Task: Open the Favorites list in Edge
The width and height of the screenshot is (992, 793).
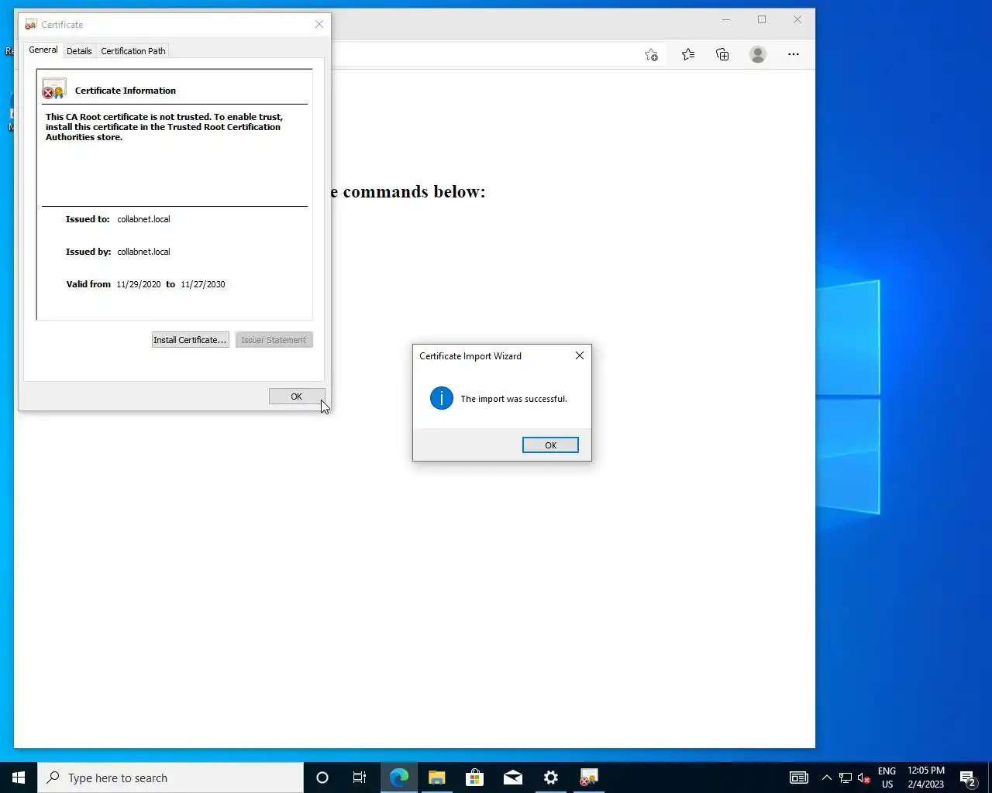Action: click(688, 54)
